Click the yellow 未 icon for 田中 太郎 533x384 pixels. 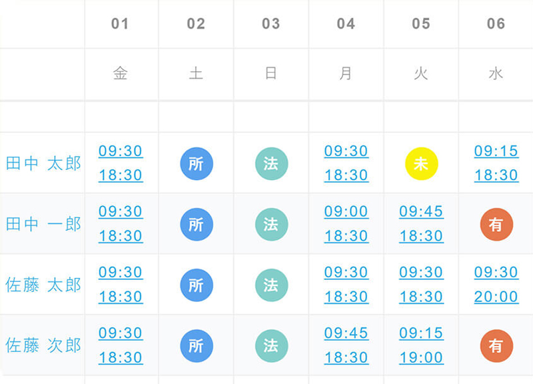coord(422,163)
